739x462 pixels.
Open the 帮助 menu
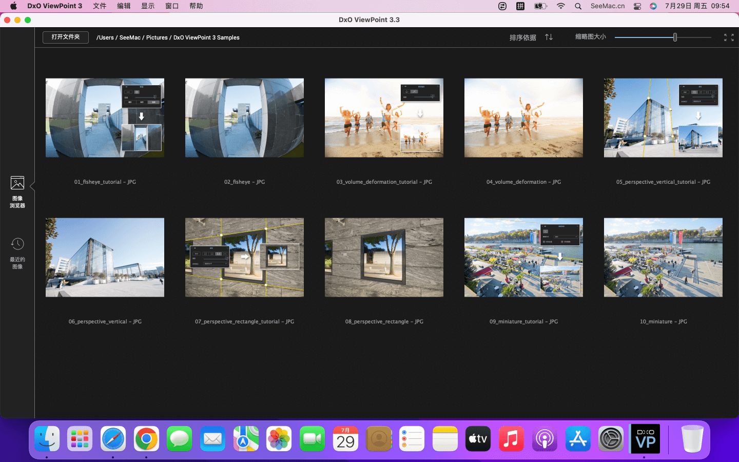[196, 6]
